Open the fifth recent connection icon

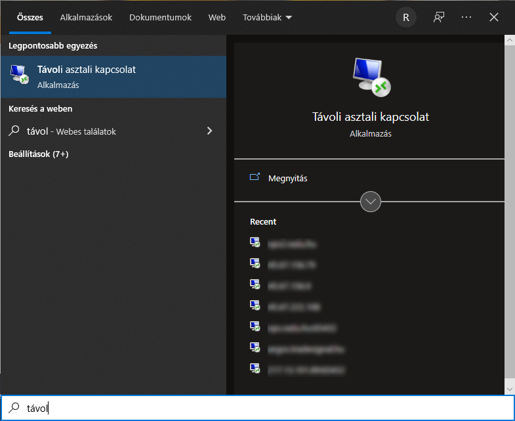coord(255,326)
